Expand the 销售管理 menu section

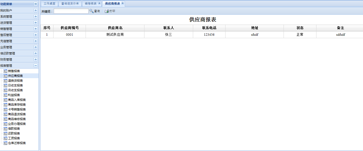pos(36,29)
